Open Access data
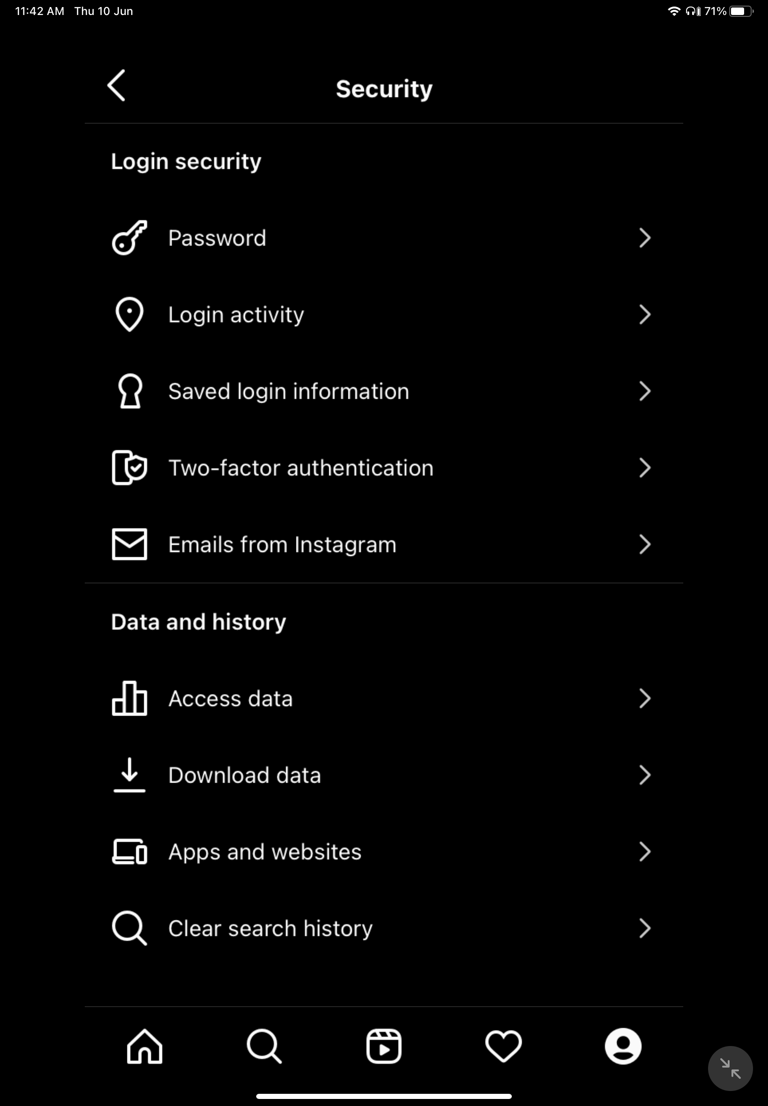The width and height of the screenshot is (768, 1106). click(384, 698)
